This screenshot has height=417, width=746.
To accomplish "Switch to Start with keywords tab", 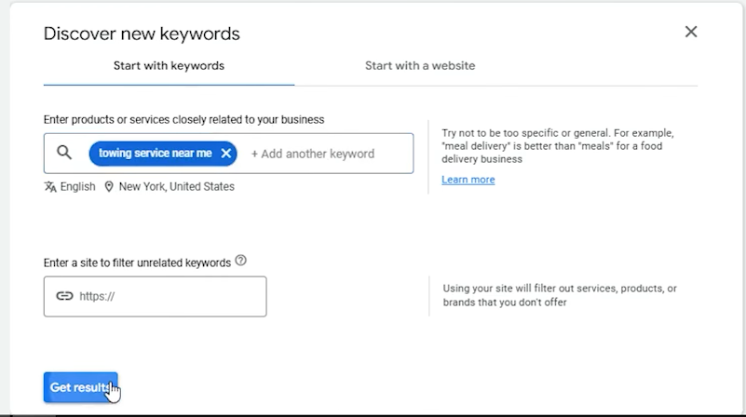I will coord(169,65).
